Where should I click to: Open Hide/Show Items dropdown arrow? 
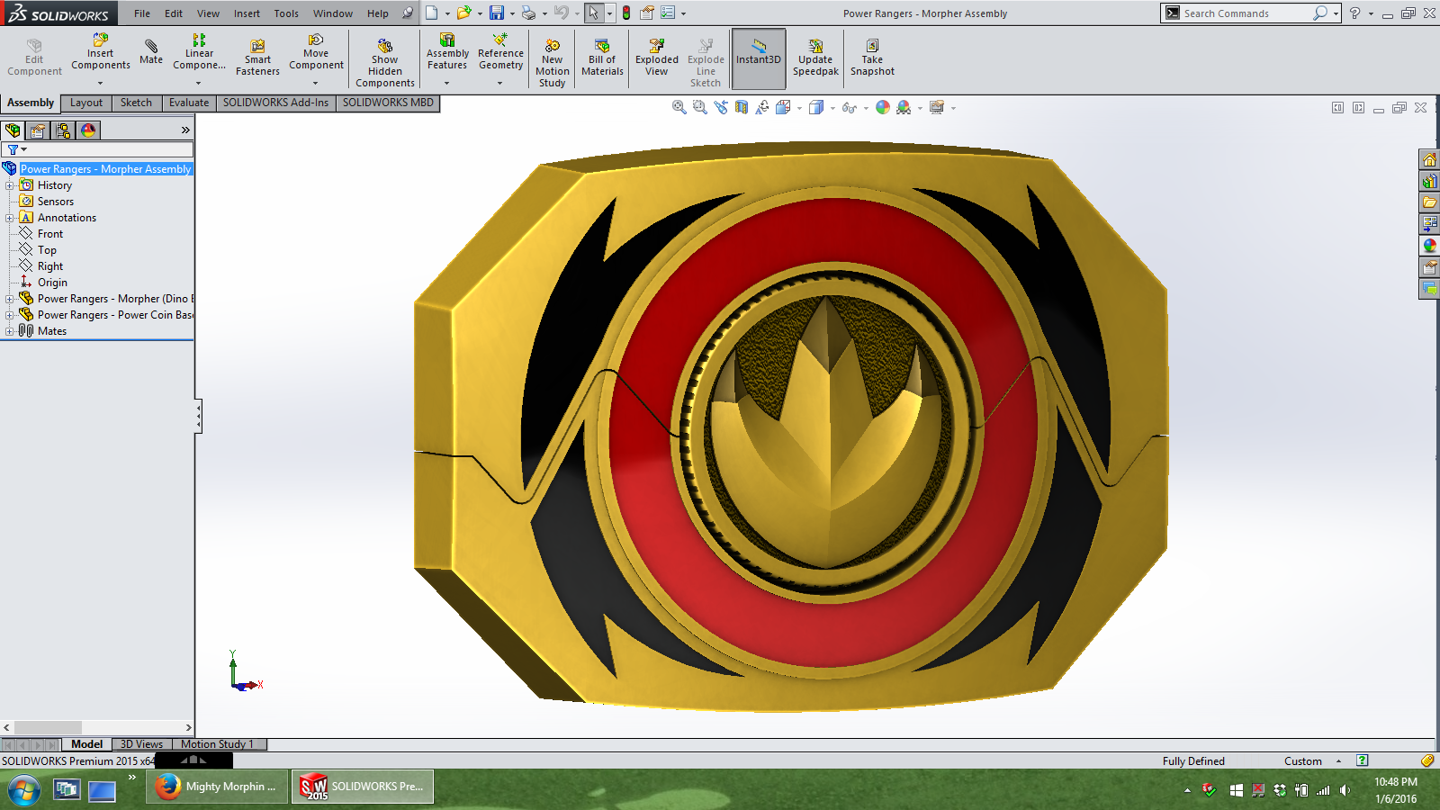click(x=866, y=108)
